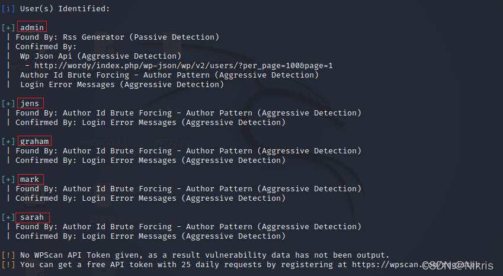Click the Wp Json Api (Aggressive Detection) line
Image resolution: width=503 pixels, height=276 pixels.
pyautogui.click(x=100, y=56)
